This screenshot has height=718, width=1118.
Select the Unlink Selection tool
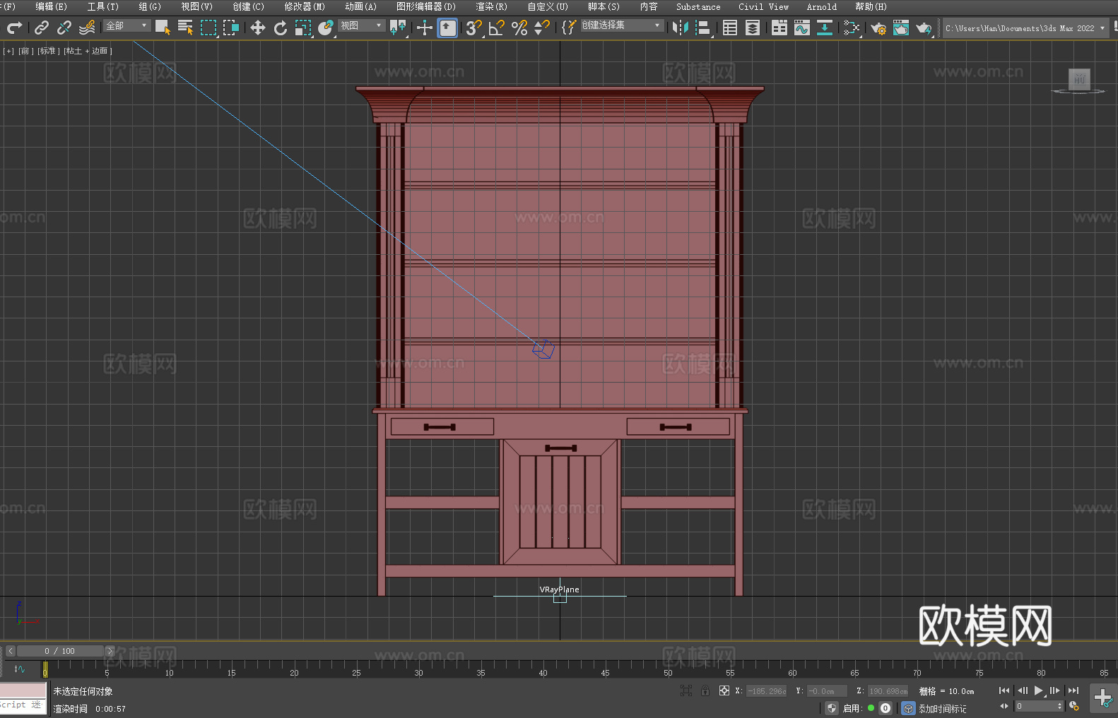64,28
